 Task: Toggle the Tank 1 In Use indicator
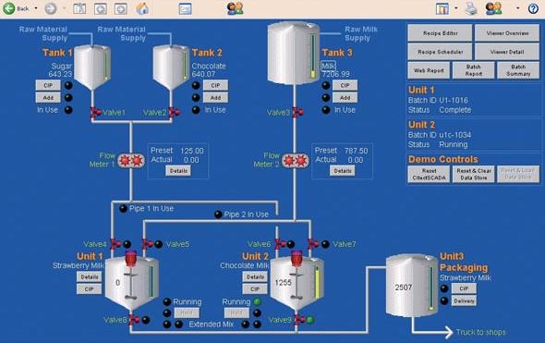[x=69, y=110]
